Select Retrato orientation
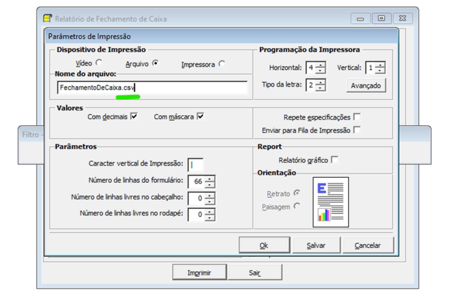The width and height of the screenshot is (453, 303). click(297, 193)
